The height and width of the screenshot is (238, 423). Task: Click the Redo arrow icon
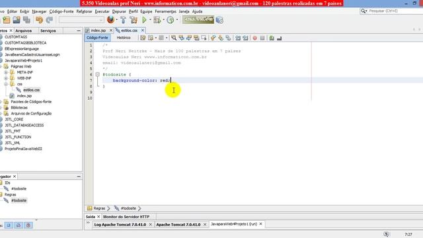(x=50, y=20)
